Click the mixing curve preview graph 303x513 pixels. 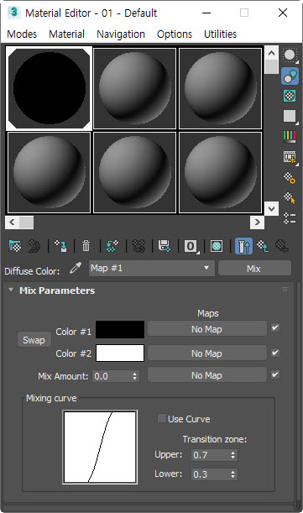100,447
